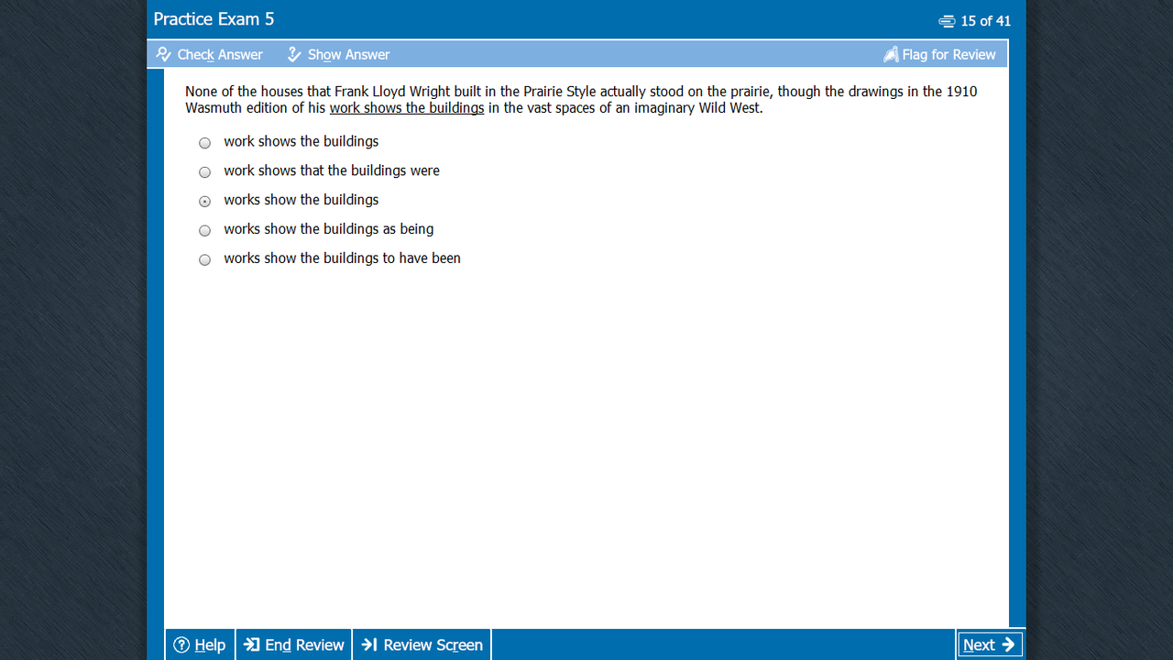Screen dimensions: 1173x660
Task: Select option 'work shows that the buildings were'
Action: tap(204, 171)
